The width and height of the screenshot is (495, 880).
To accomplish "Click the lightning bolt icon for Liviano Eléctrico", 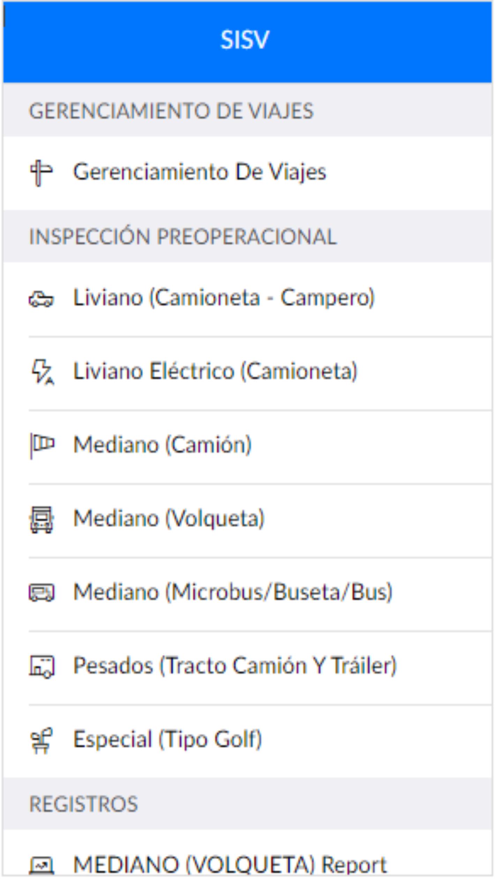I will click(x=43, y=372).
